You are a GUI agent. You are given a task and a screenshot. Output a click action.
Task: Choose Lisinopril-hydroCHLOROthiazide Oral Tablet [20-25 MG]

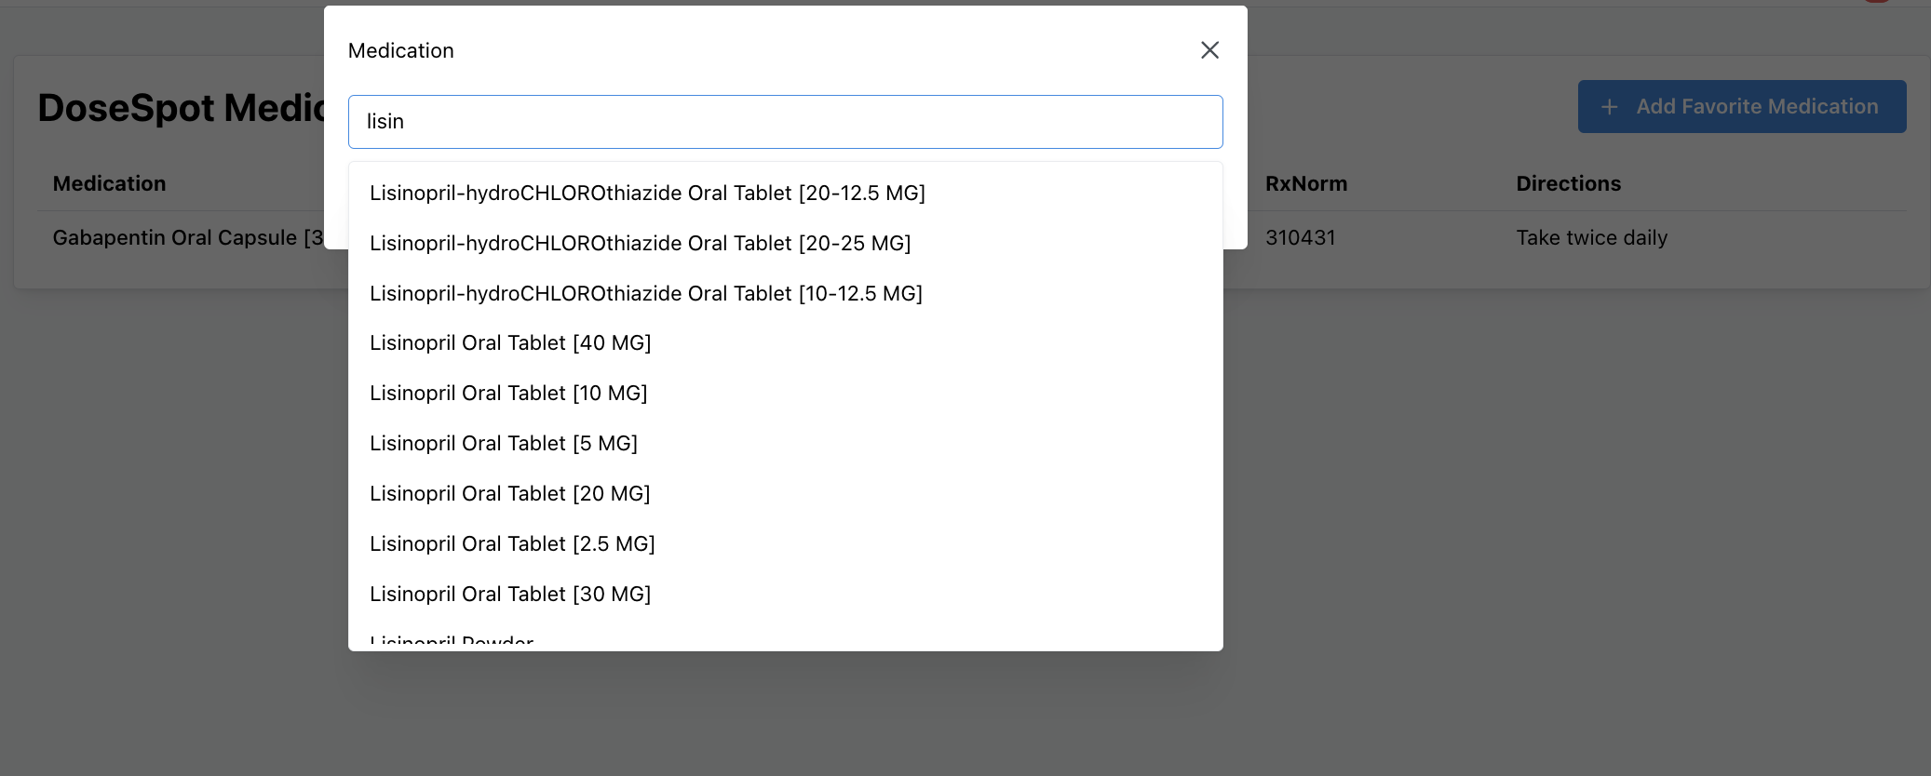640,243
